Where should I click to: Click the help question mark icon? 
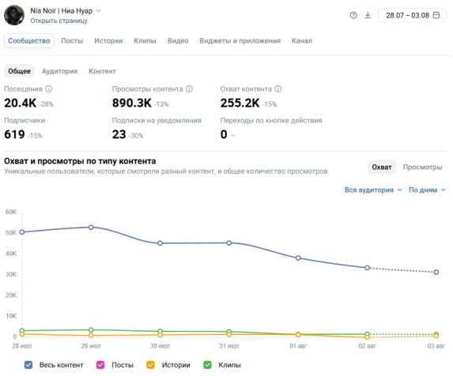pos(353,15)
